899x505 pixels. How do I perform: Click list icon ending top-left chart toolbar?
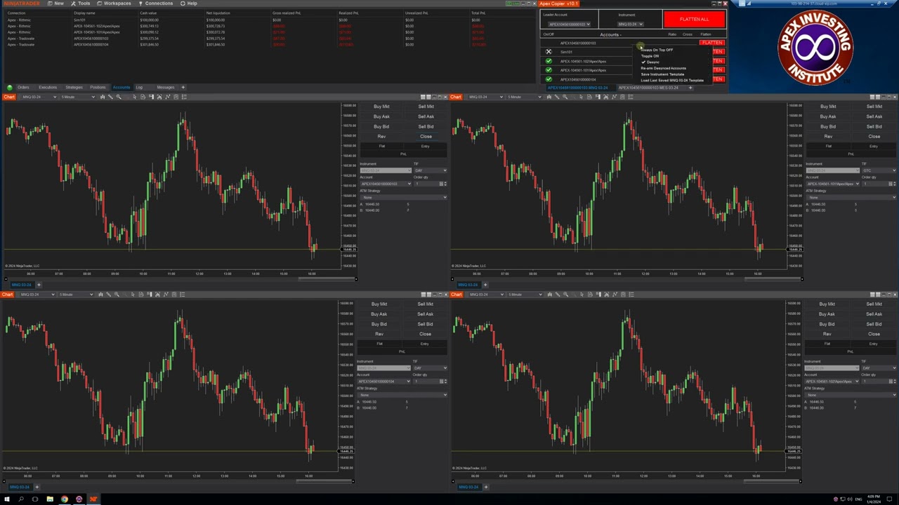pos(184,97)
